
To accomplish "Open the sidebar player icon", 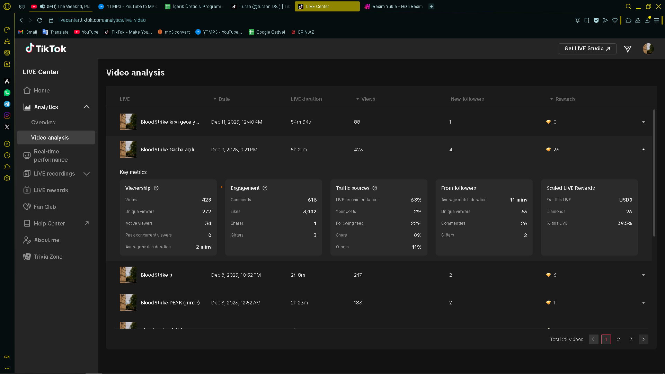I will pyautogui.click(x=7, y=144).
